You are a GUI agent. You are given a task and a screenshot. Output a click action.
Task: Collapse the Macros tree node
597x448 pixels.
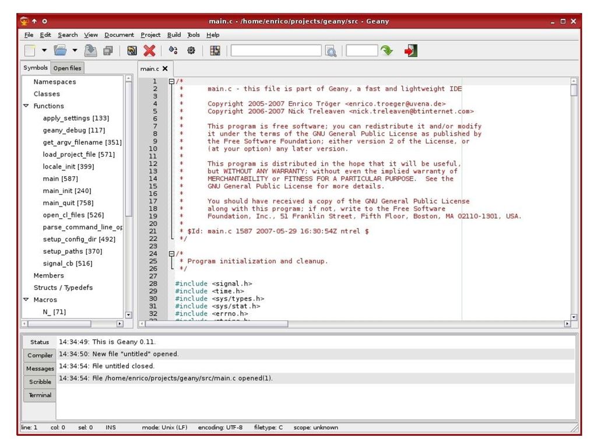[26, 299]
